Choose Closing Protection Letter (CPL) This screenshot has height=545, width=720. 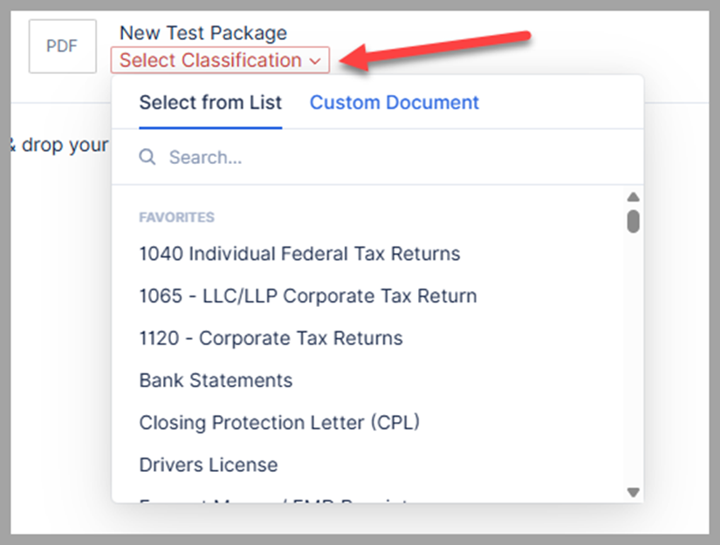coord(279,423)
